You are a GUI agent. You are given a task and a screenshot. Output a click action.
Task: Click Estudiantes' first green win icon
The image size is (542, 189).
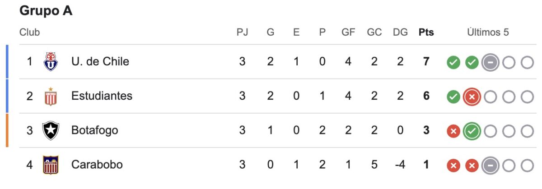point(453,97)
